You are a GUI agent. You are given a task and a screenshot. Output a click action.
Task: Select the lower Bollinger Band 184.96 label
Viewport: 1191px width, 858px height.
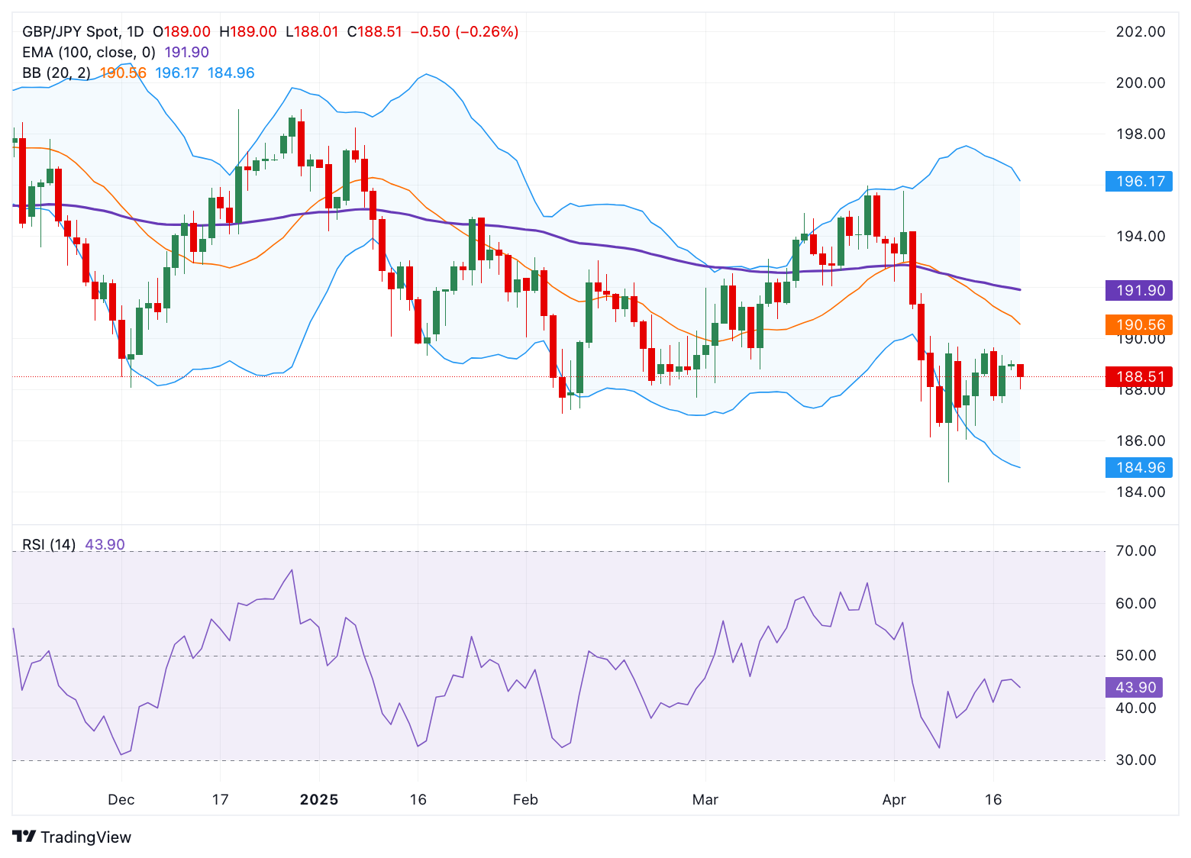click(x=1138, y=467)
